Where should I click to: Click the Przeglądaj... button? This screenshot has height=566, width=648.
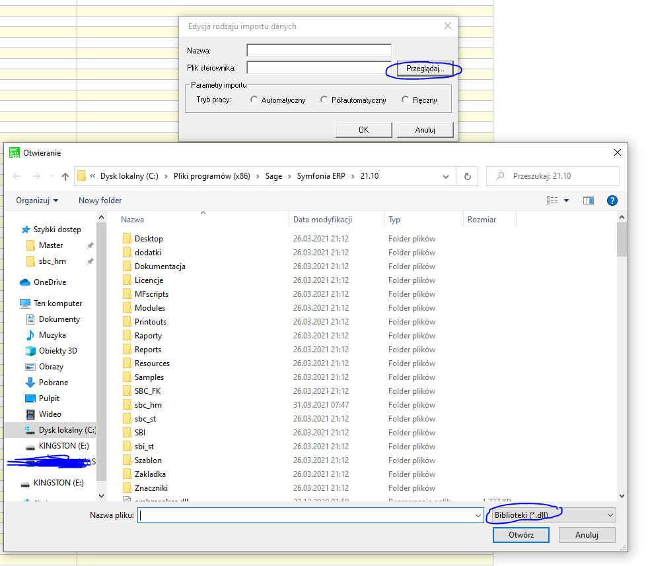pos(425,69)
